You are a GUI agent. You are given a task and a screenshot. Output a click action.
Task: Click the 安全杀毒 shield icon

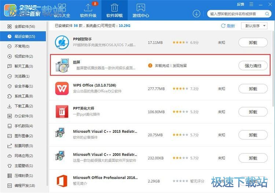(x=10, y=86)
